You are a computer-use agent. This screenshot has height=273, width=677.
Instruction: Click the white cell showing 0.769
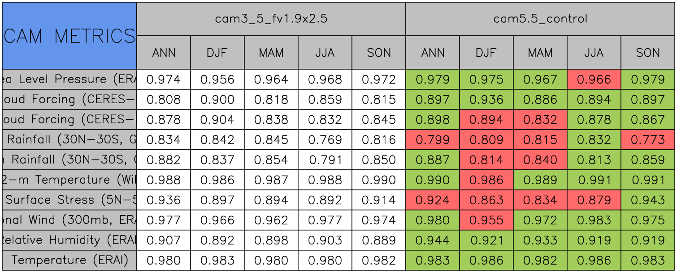point(325,140)
